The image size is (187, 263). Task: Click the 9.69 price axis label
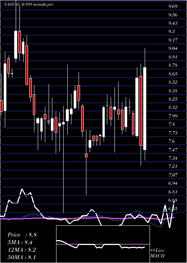click(173, 6)
